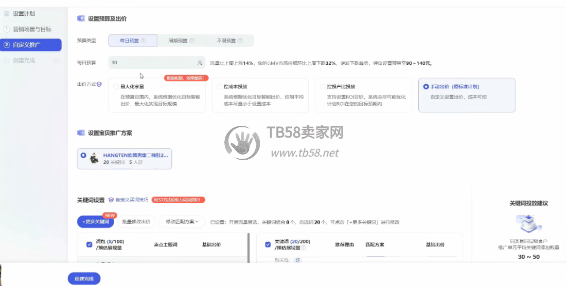Select the 控成本投放 bidding radio option
This screenshot has height=286, width=566.
click(x=219, y=87)
